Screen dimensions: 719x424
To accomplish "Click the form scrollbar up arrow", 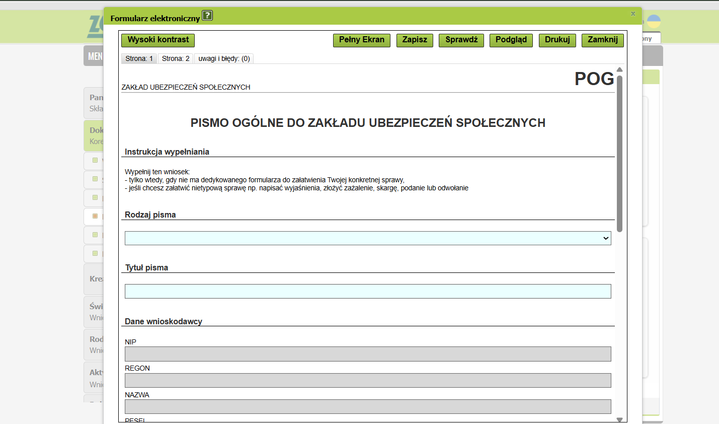I will (619, 70).
